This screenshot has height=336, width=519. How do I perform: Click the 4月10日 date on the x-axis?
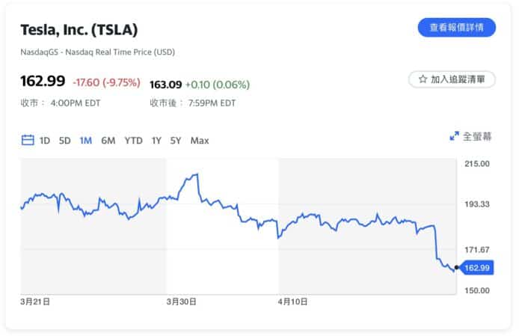click(x=292, y=301)
